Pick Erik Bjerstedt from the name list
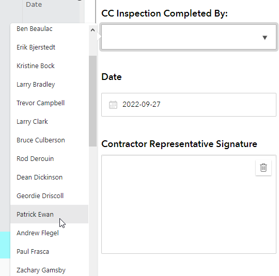 pyautogui.click(x=49, y=47)
